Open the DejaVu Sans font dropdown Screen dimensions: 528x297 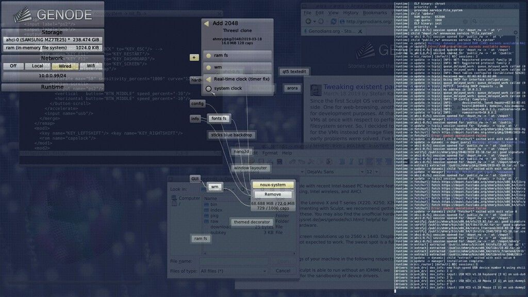[x=335, y=172]
